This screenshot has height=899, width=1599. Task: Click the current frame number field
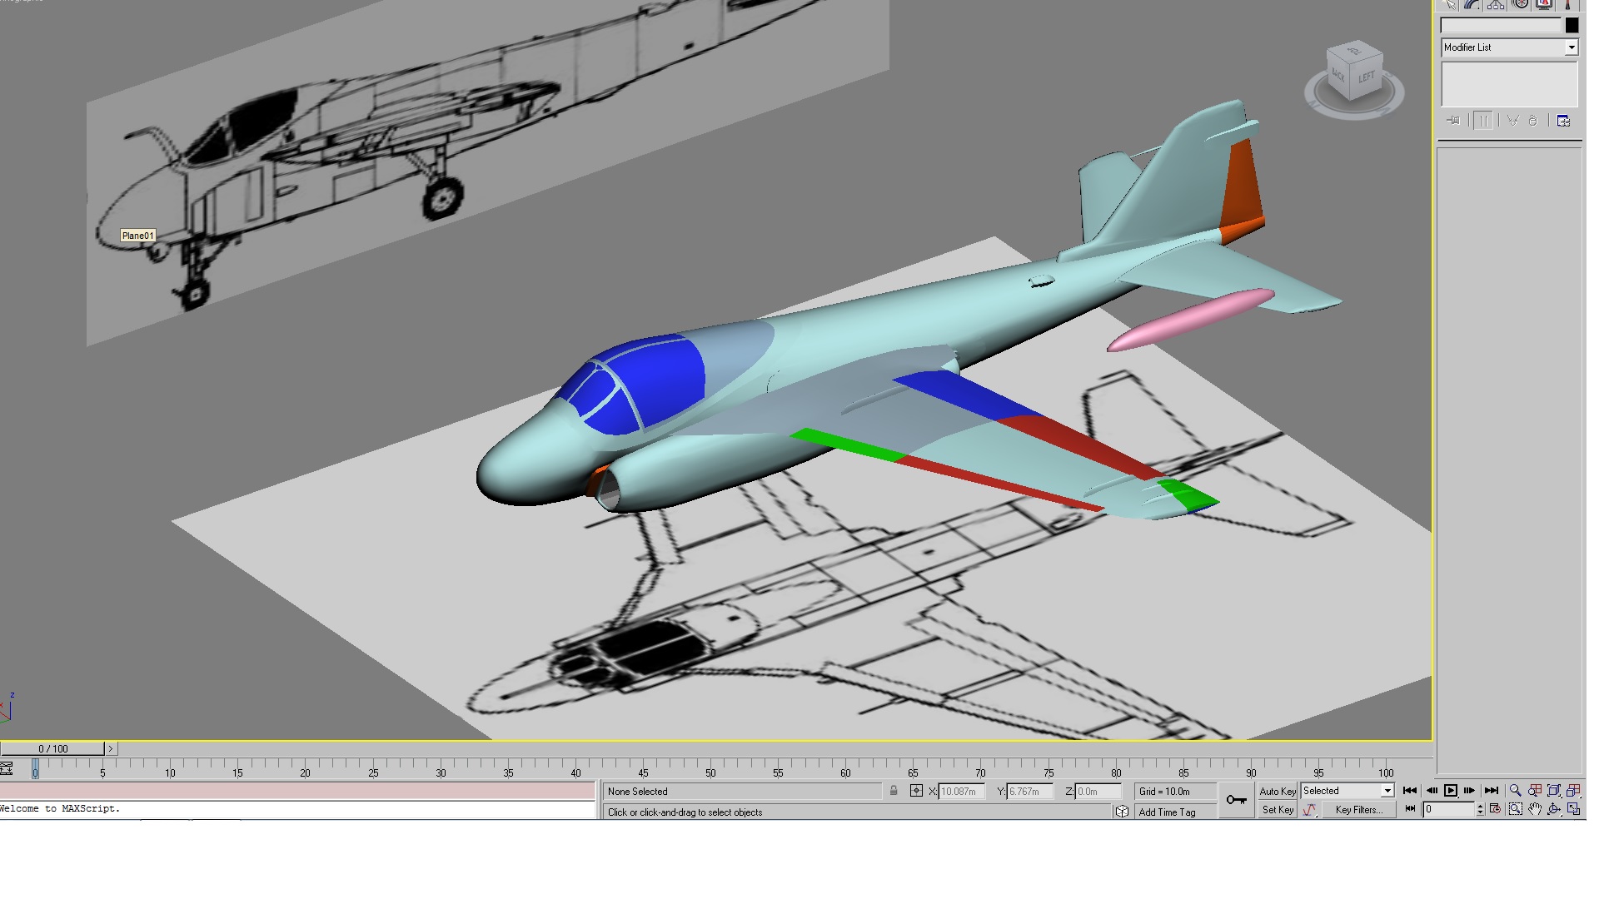(x=1449, y=809)
